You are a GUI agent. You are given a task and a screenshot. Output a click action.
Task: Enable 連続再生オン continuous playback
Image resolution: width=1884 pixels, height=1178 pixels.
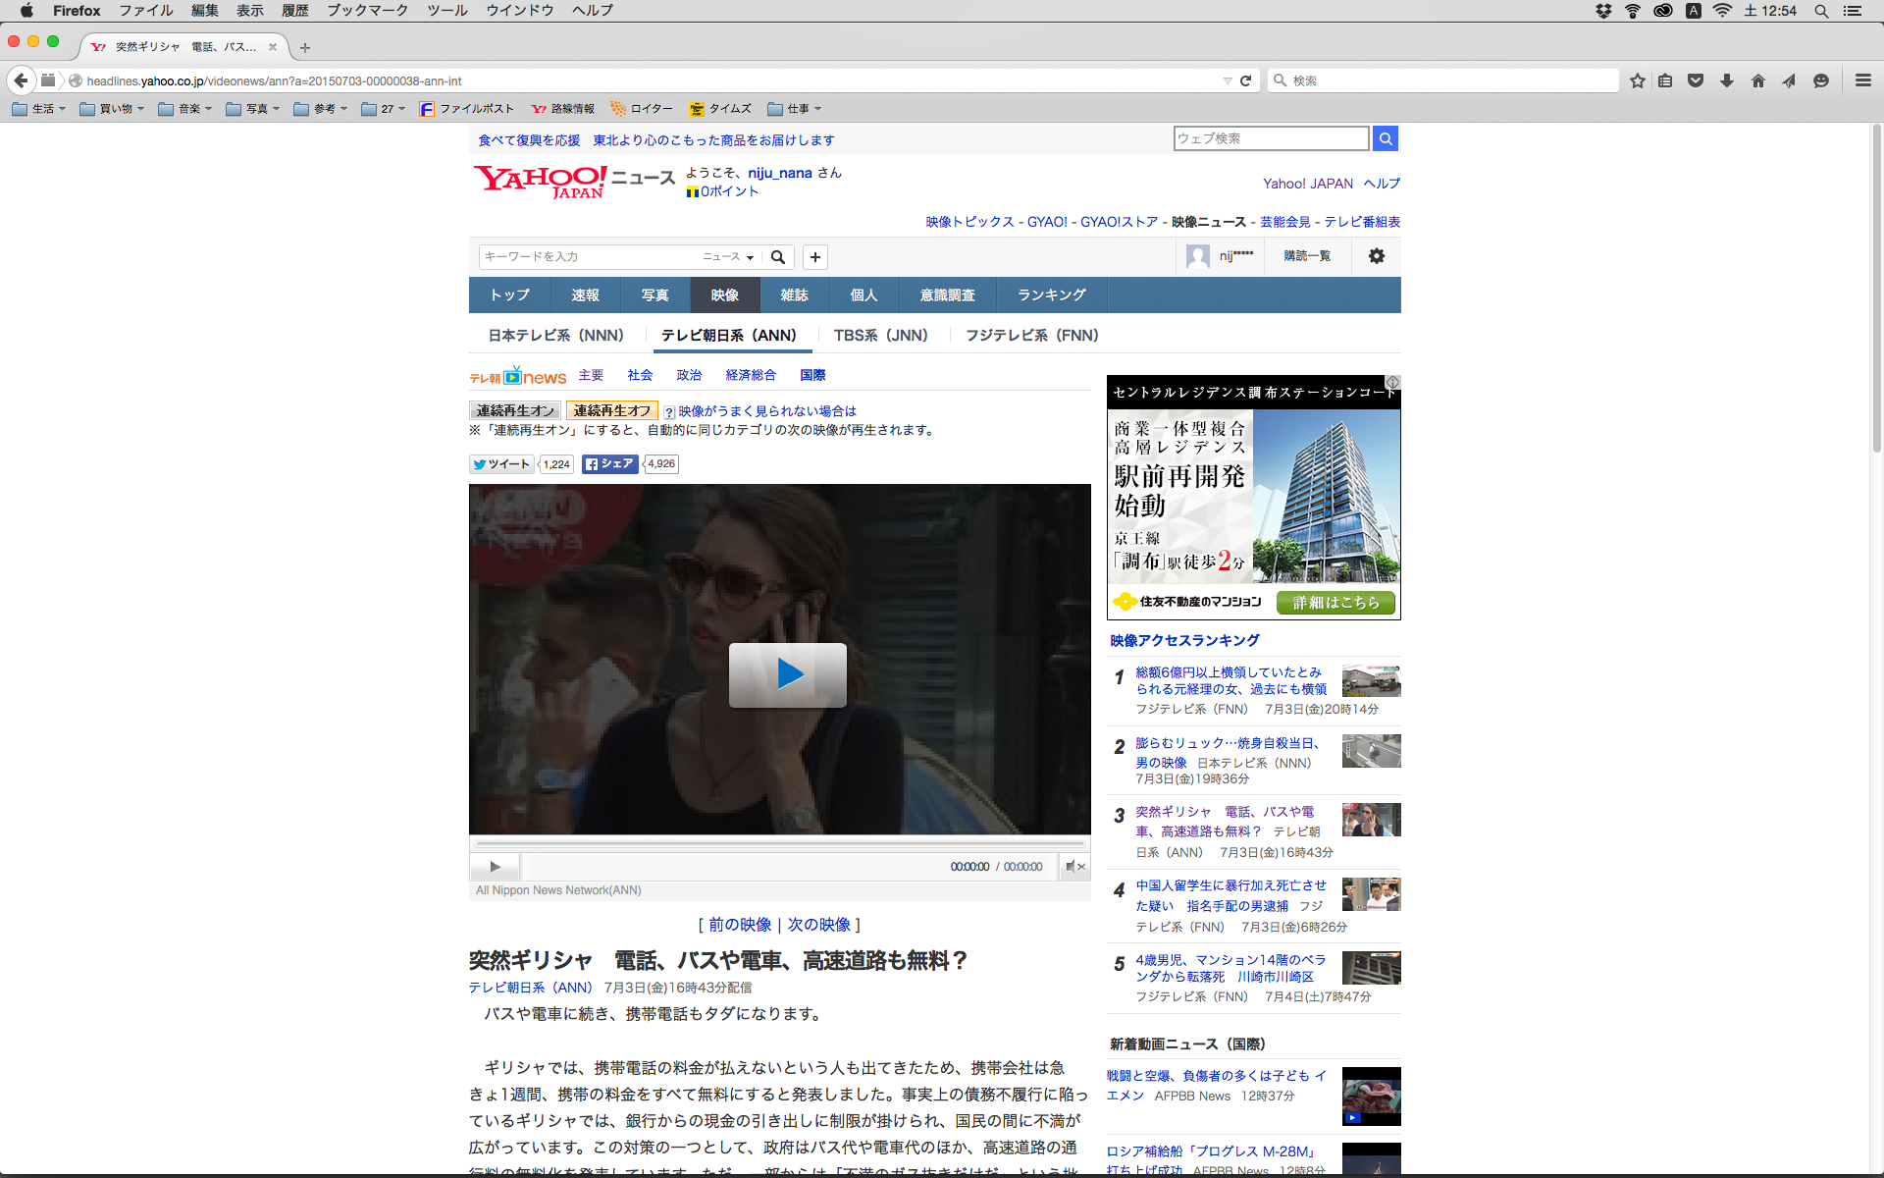[515, 410]
